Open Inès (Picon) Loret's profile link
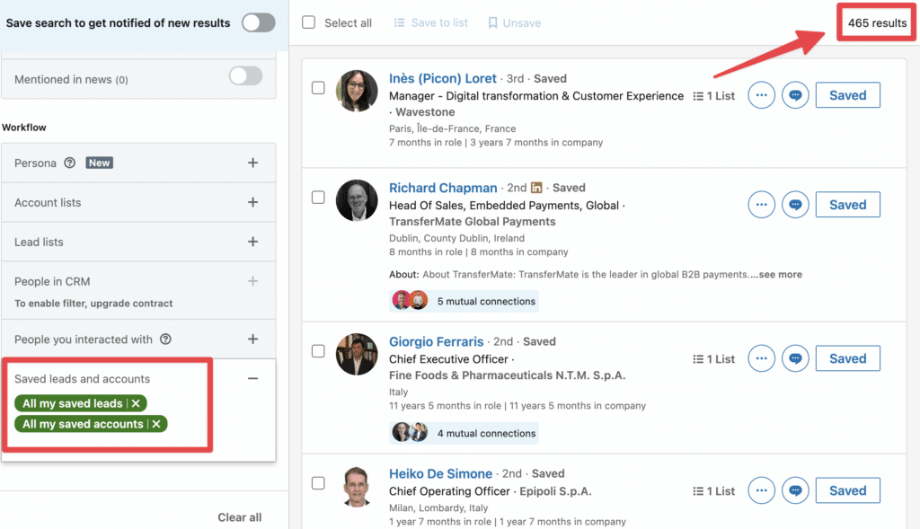 [442, 78]
